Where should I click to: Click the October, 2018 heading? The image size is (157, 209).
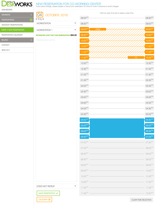[56, 15]
